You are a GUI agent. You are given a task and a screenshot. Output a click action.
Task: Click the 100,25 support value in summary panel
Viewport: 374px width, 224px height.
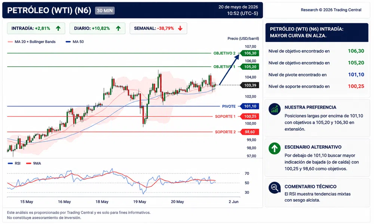356,87
